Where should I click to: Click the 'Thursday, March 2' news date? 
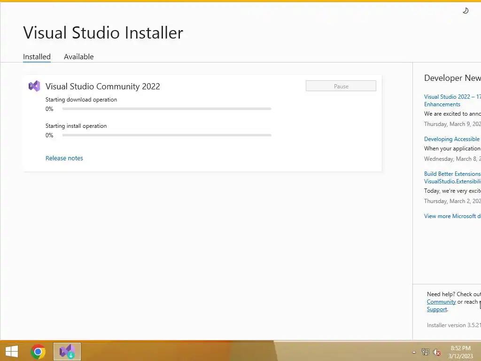coord(452,201)
